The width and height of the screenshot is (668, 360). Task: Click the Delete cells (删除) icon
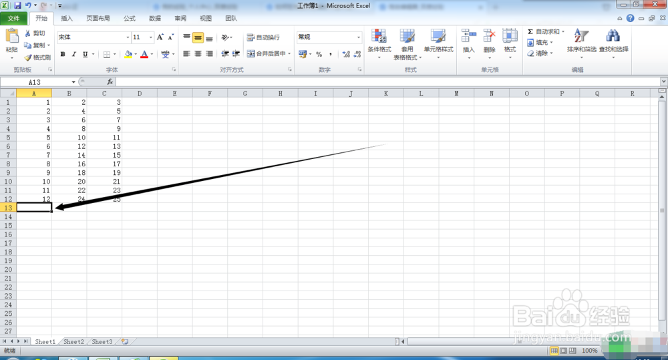[x=489, y=36]
